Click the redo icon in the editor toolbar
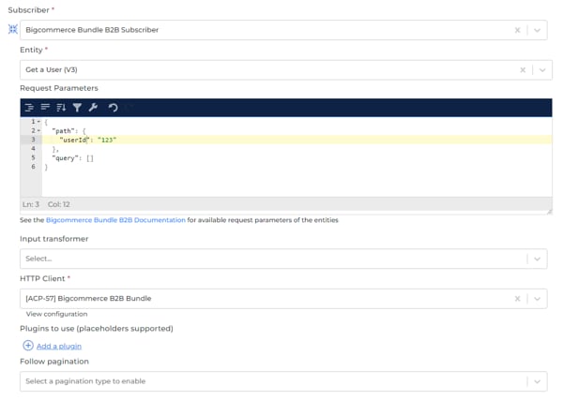The width and height of the screenshot is (563, 400). coord(129,107)
